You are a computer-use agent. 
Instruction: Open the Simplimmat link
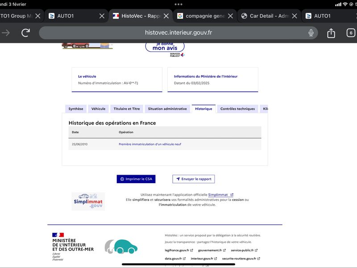[x=220, y=195]
